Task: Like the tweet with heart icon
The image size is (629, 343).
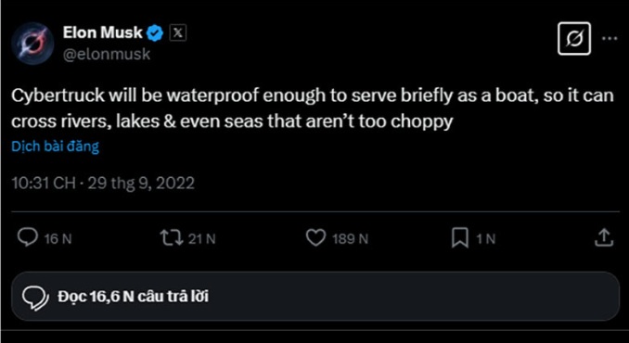Action: coord(316,238)
